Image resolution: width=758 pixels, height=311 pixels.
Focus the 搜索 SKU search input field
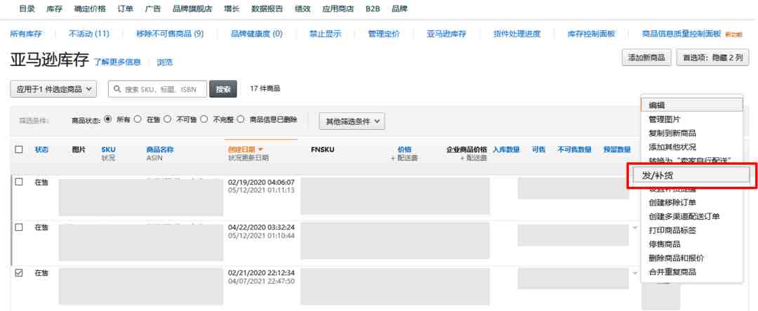coord(158,89)
